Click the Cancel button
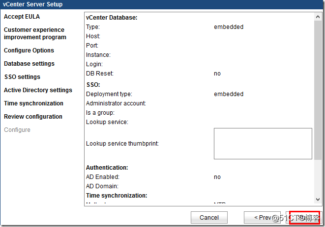Viewport: 325px width, 227px height. coord(209,218)
